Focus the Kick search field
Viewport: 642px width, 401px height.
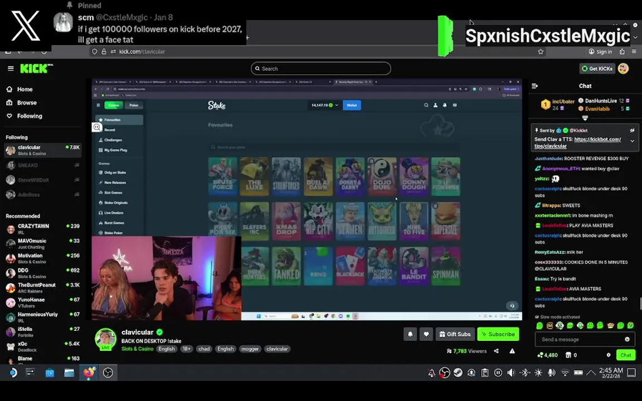pyautogui.click(x=320, y=69)
